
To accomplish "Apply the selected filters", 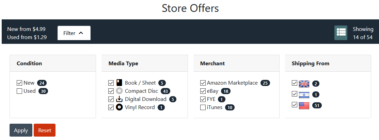I will coord(21,130).
